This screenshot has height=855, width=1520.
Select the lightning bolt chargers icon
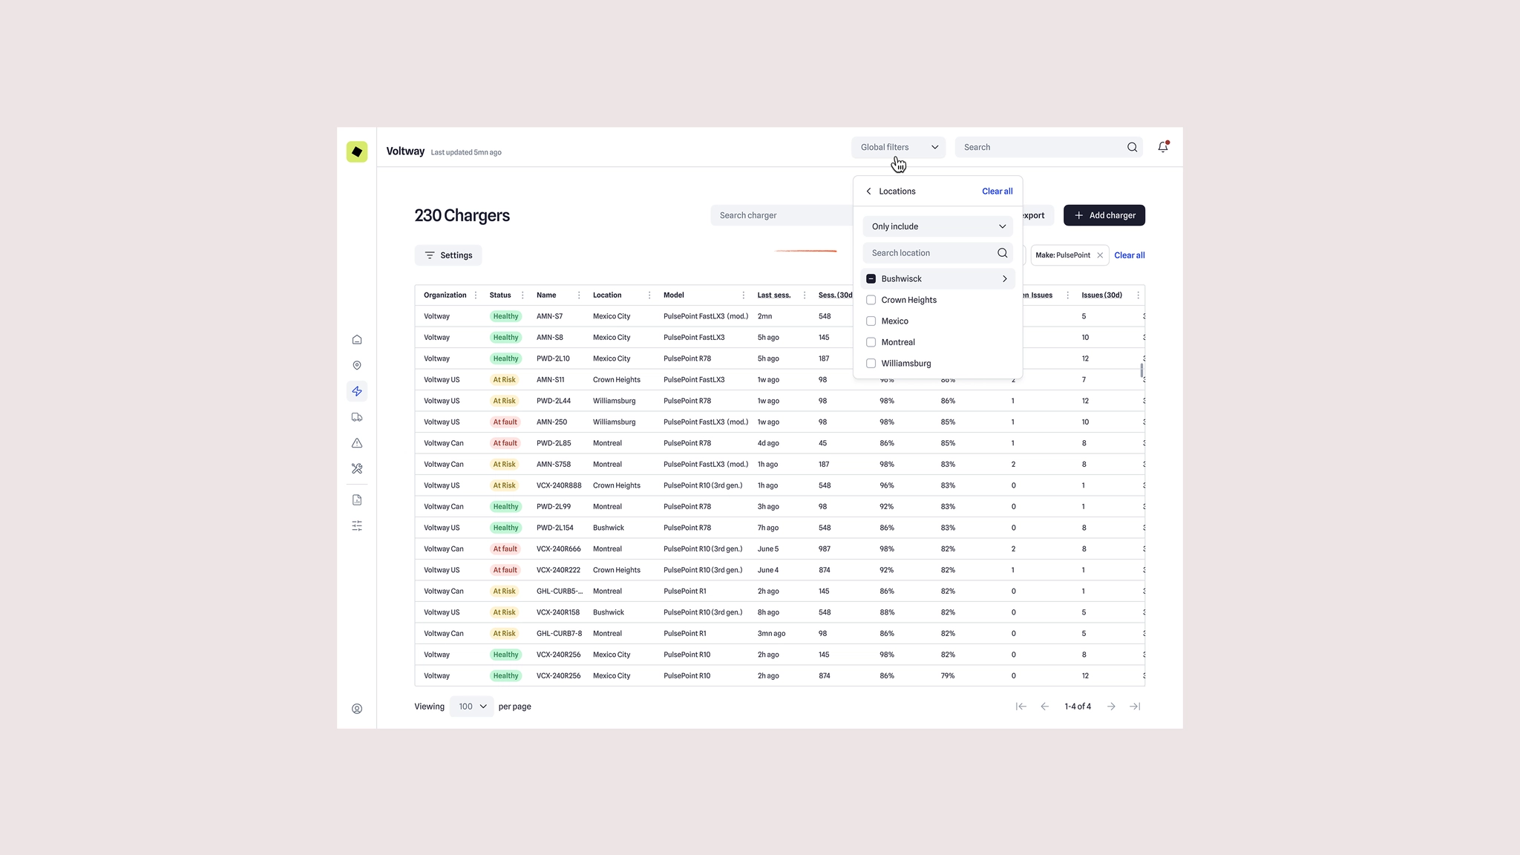coord(357,391)
